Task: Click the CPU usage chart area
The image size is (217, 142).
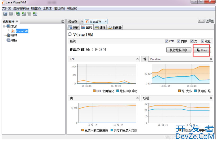Action: pyautogui.click(x=107, y=74)
